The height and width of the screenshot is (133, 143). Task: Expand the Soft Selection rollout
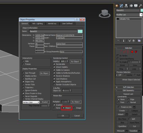click(x=128, y=87)
